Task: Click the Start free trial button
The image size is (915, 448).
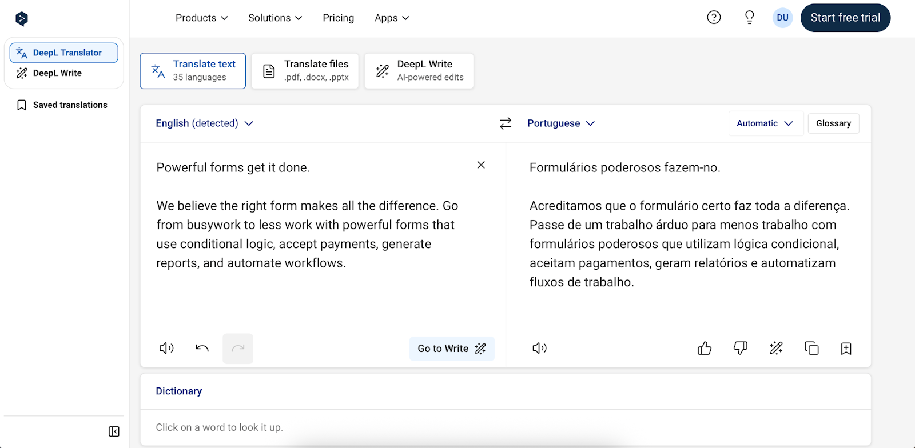Action: click(845, 18)
